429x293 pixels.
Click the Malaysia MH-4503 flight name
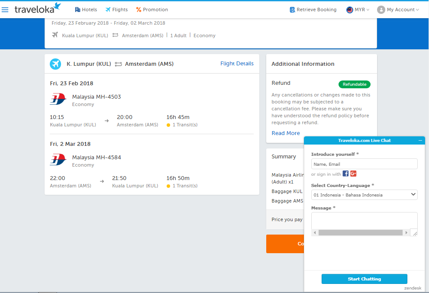tap(96, 97)
